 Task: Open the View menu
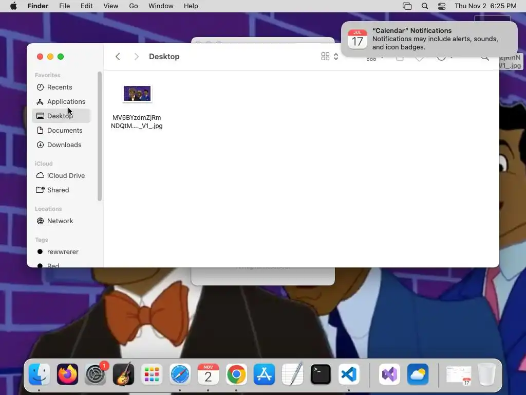click(111, 6)
